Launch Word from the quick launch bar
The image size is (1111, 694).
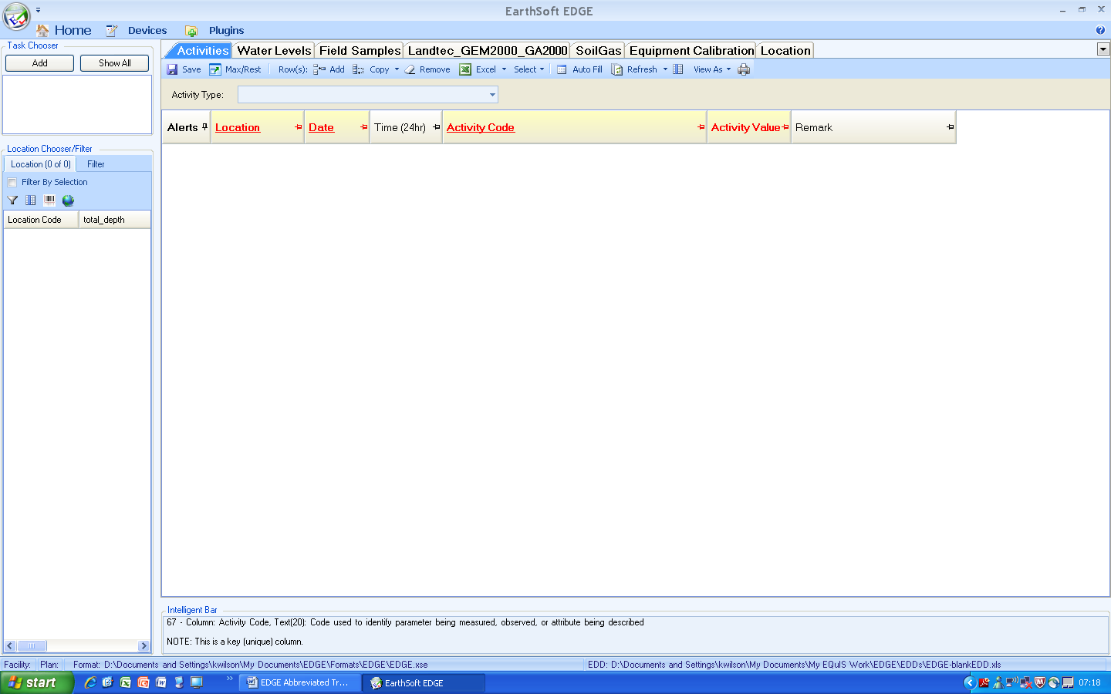point(161,682)
